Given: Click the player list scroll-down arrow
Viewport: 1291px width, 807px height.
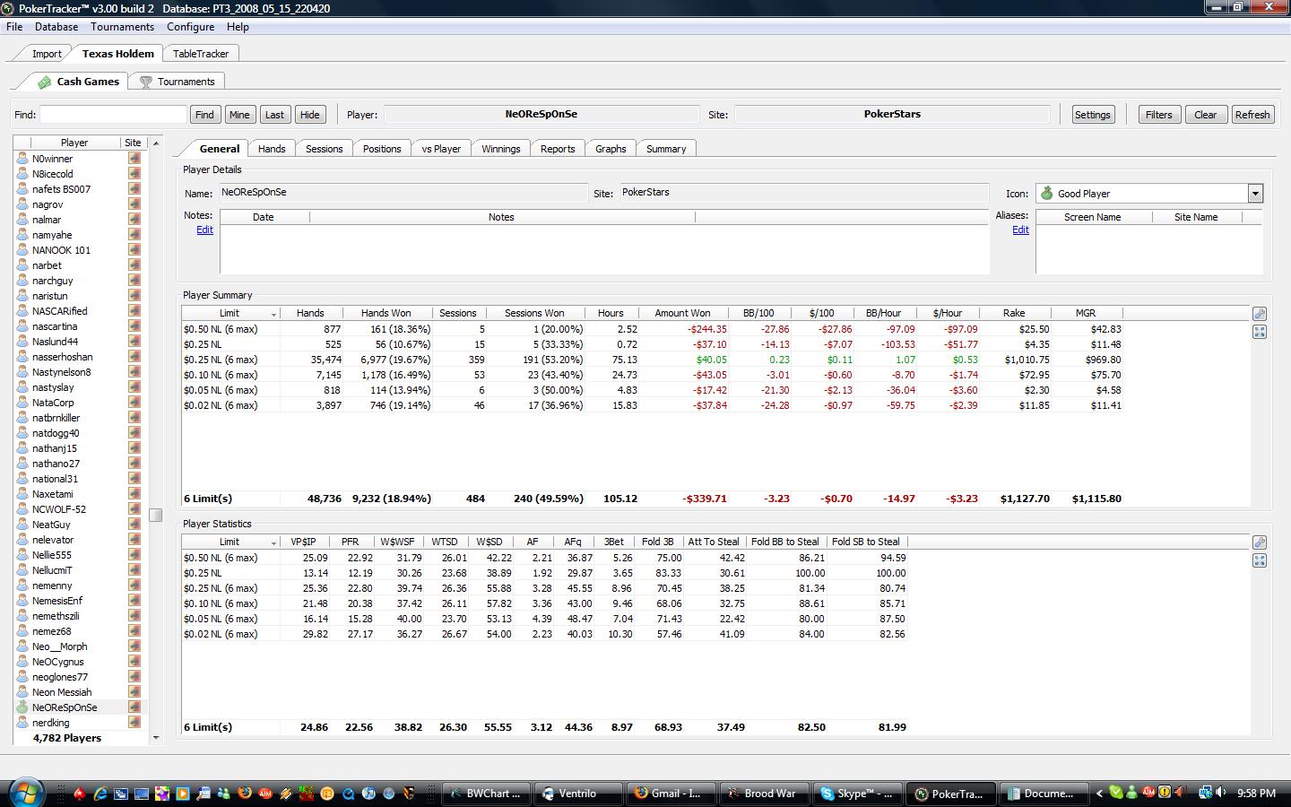Looking at the screenshot, I should [x=156, y=738].
